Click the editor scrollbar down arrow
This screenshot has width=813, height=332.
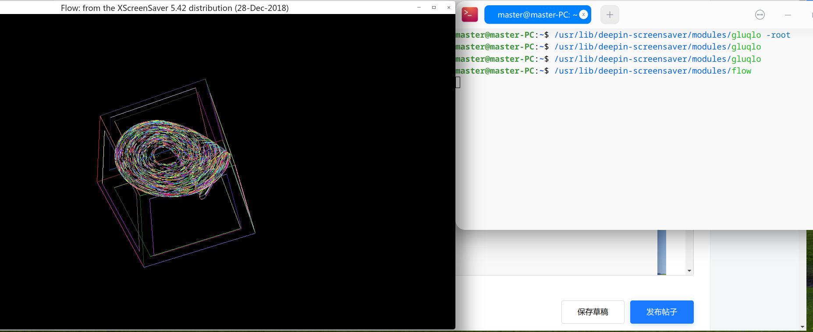tap(689, 271)
